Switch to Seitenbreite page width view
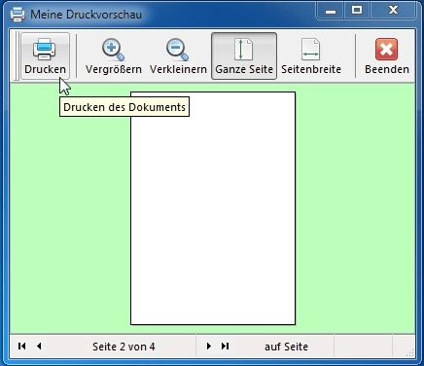This screenshot has height=366, width=424. [x=311, y=55]
